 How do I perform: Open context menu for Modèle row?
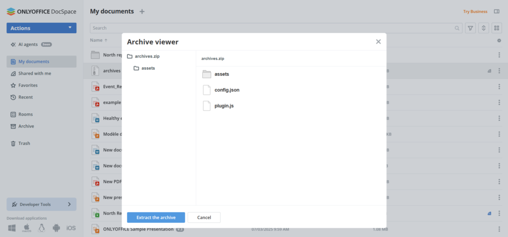coord(499,134)
